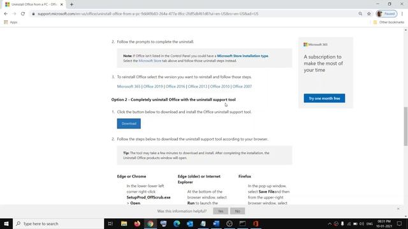Show hidden system tray icons

(x=330, y=224)
